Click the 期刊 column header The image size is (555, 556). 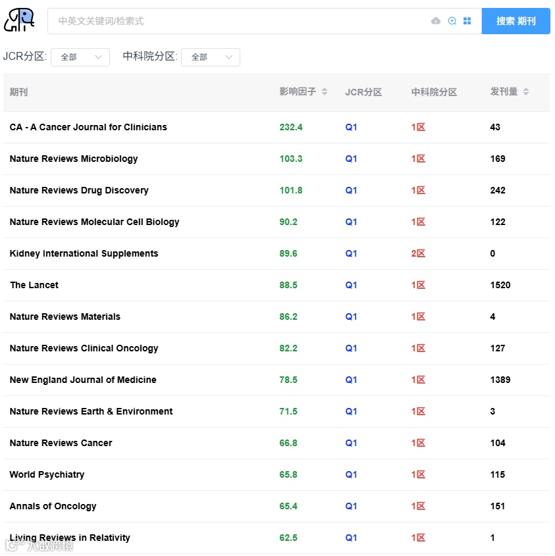point(18,92)
